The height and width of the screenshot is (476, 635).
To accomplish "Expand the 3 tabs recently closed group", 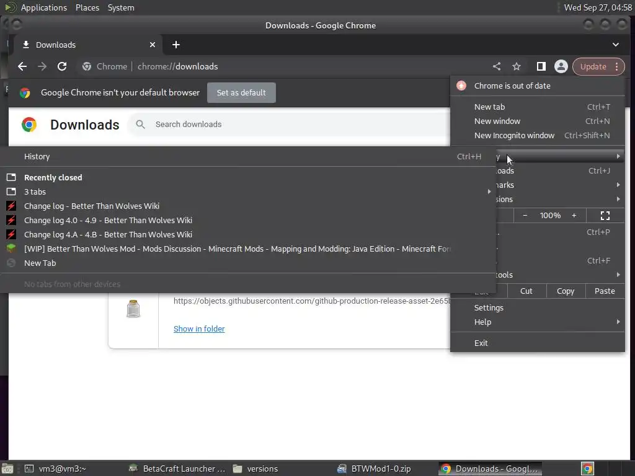I will [248, 192].
